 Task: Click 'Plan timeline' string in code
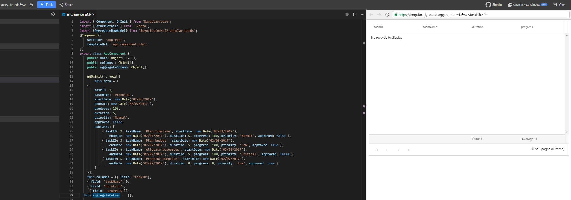pyautogui.click(x=158, y=131)
